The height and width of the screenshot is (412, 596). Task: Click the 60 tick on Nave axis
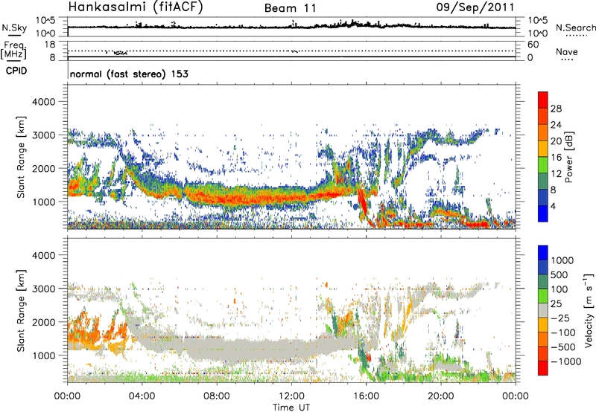533,45
